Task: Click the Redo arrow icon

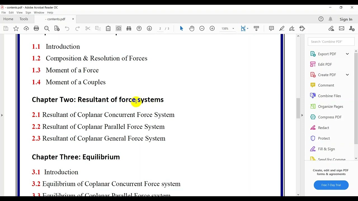Action: tap(77, 28)
